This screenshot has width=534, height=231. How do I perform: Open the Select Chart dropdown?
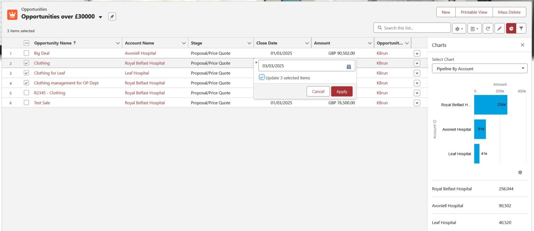pos(479,68)
